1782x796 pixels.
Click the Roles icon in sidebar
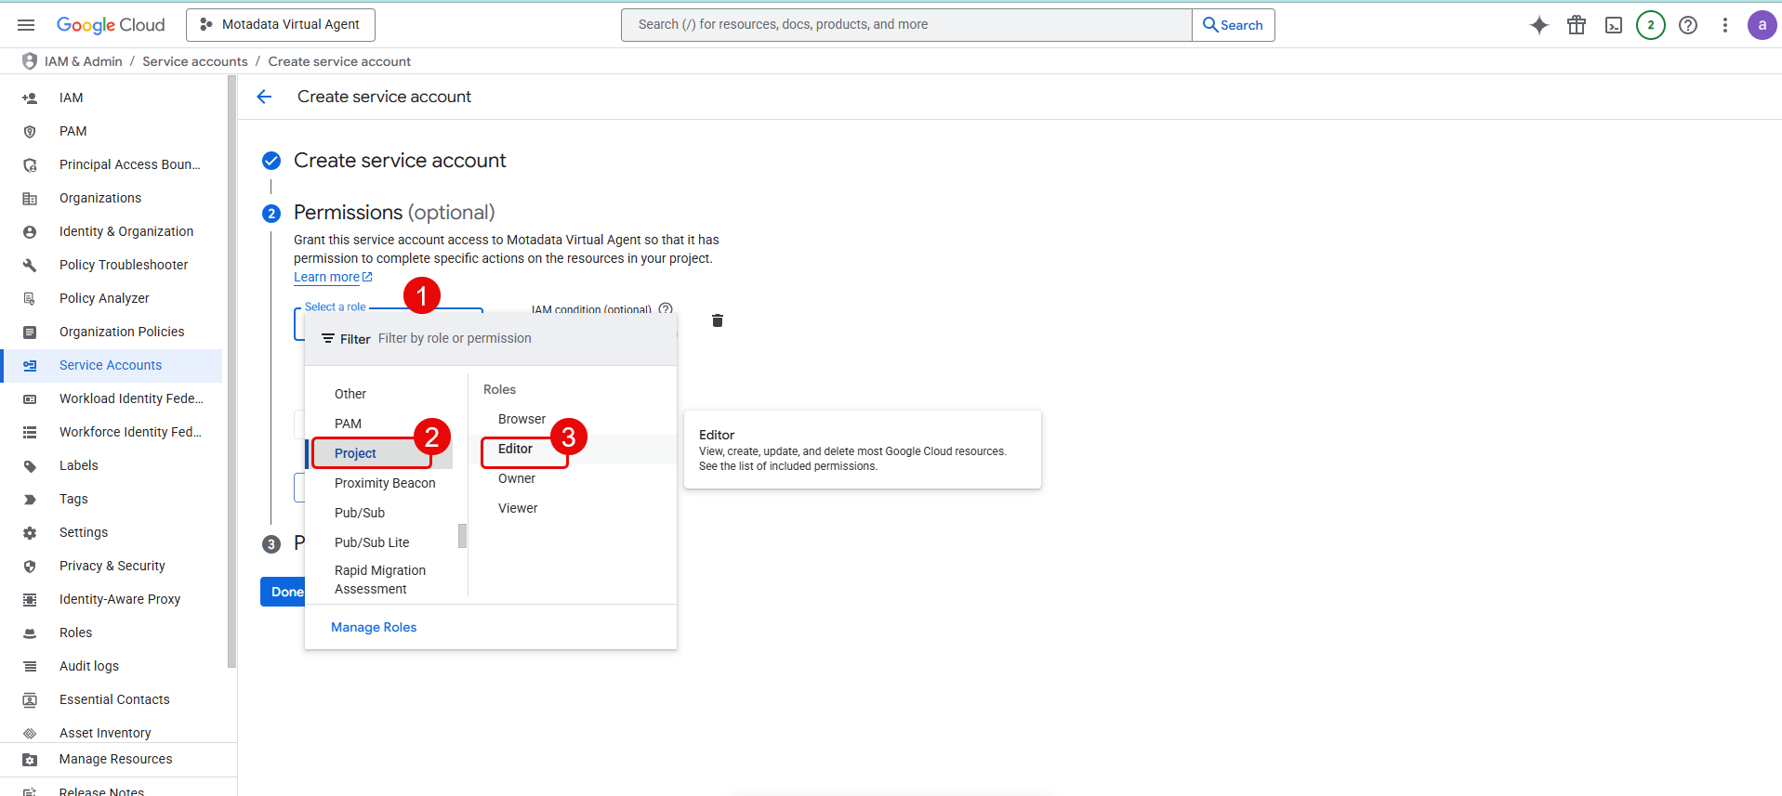pyautogui.click(x=30, y=633)
